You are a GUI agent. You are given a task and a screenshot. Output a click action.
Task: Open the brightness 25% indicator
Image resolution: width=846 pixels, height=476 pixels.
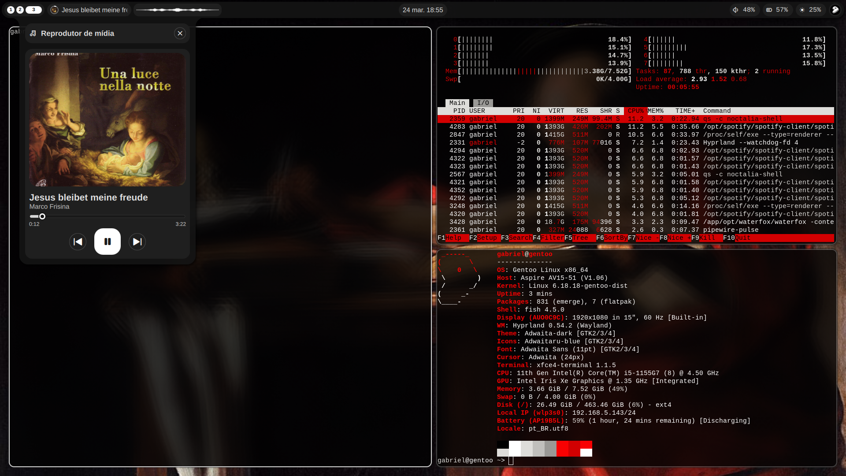810,10
